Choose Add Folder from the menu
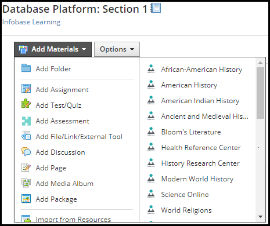 point(53,69)
